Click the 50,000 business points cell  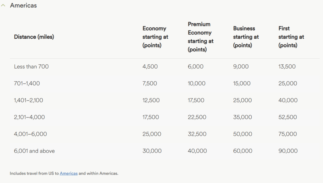click(x=243, y=134)
